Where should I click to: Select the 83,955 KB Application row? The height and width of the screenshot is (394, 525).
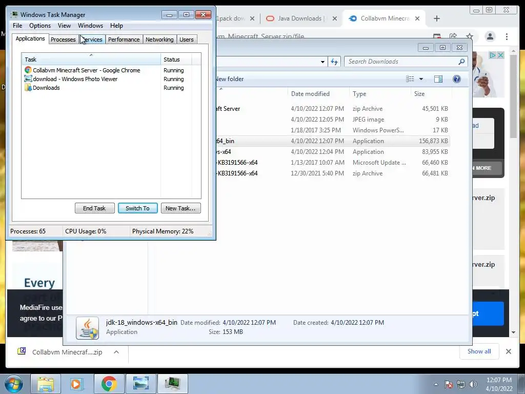332,152
